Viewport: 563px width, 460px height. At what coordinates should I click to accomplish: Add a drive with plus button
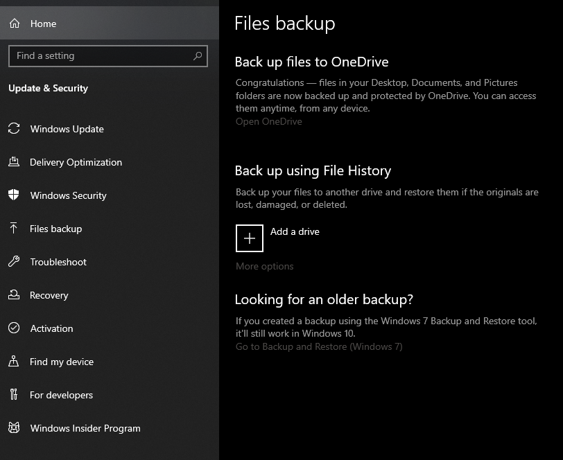(x=250, y=238)
